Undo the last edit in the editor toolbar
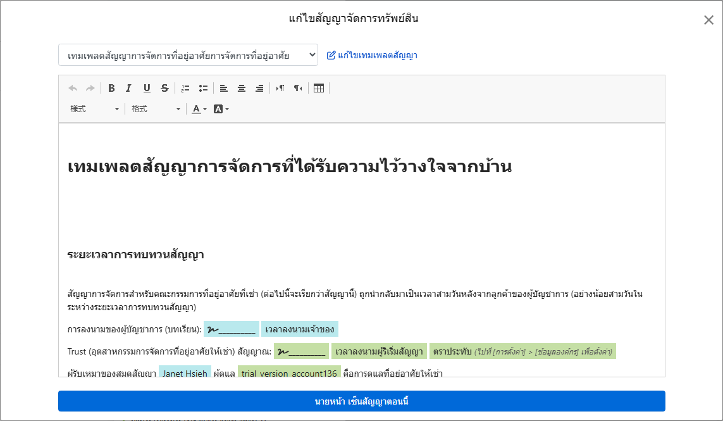 pyautogui.click(x=73, y=88)
